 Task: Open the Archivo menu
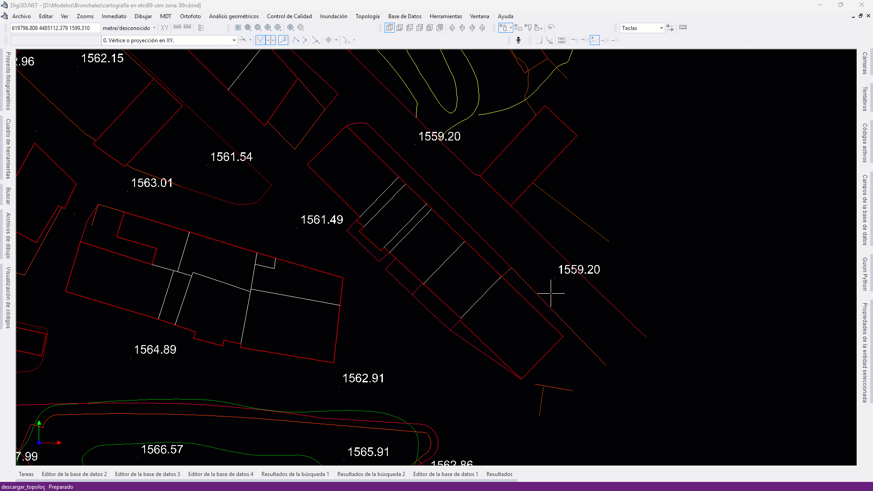pyautogui.click(x=21, y=16)
